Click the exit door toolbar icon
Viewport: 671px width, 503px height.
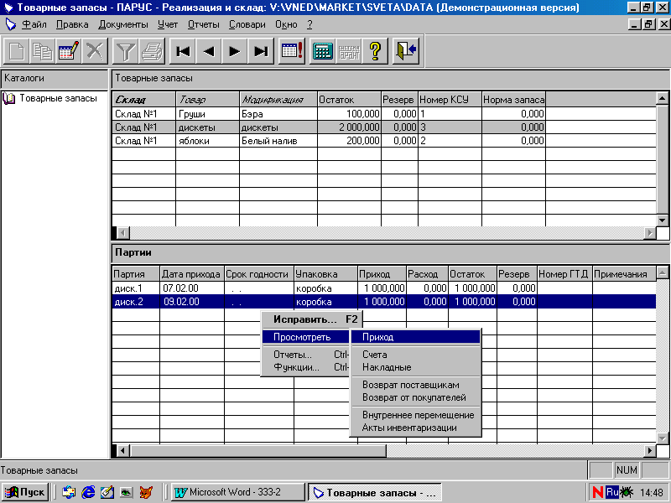[406, 51]
